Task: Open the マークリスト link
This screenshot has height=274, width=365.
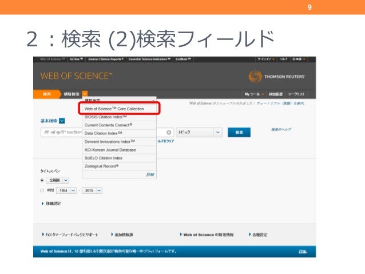Action: coord(296,94)
